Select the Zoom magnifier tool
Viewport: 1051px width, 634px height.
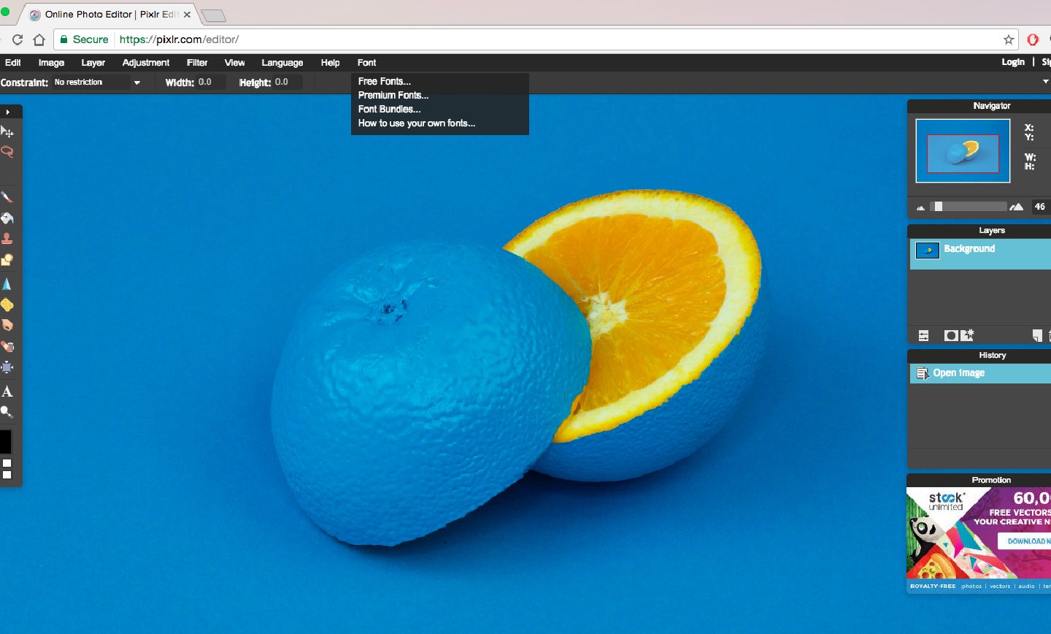point(7,412)
